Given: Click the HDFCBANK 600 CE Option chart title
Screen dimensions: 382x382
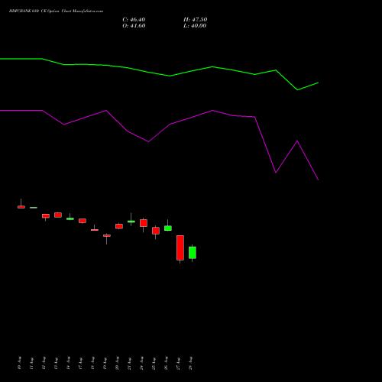Looking at the screenshot, I should [x=56, y=11].
